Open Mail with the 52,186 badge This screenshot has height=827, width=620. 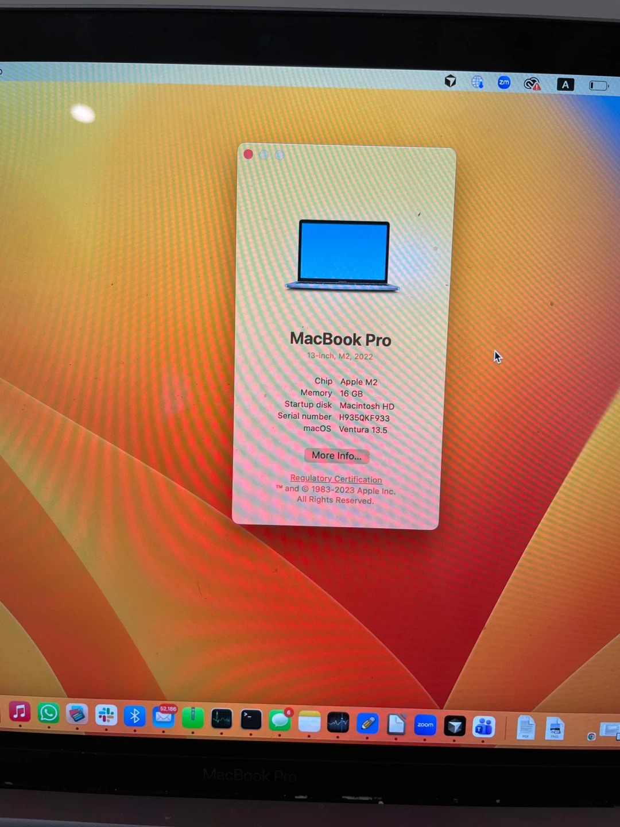point(164,717)
